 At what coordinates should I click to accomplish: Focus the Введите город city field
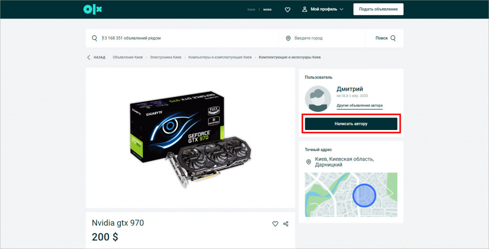pos(322,38)
